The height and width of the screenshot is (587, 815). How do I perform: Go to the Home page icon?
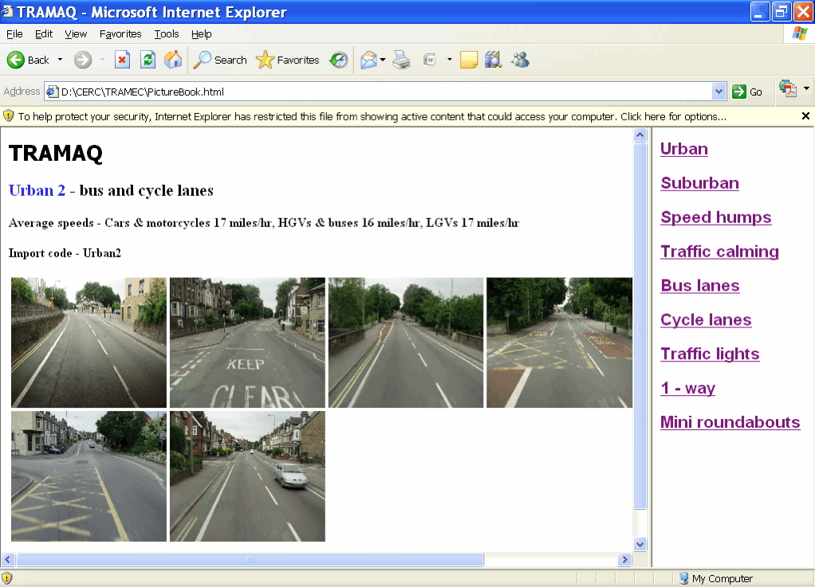(172, 60)
